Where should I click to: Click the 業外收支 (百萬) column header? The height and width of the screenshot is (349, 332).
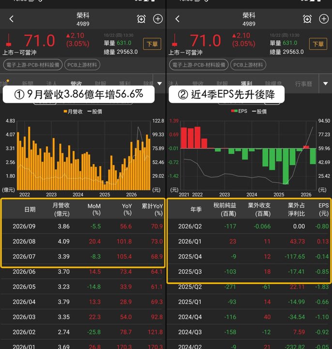point(259,209)
